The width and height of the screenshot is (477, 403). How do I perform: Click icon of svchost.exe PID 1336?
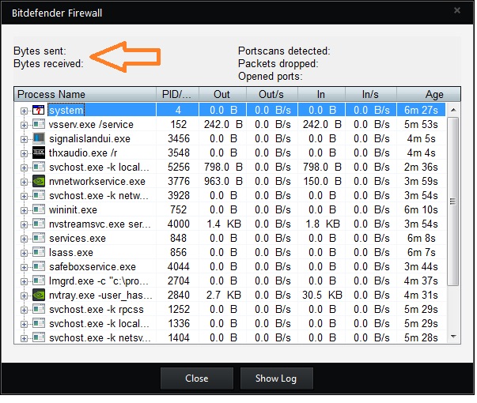tap(39, 323)
